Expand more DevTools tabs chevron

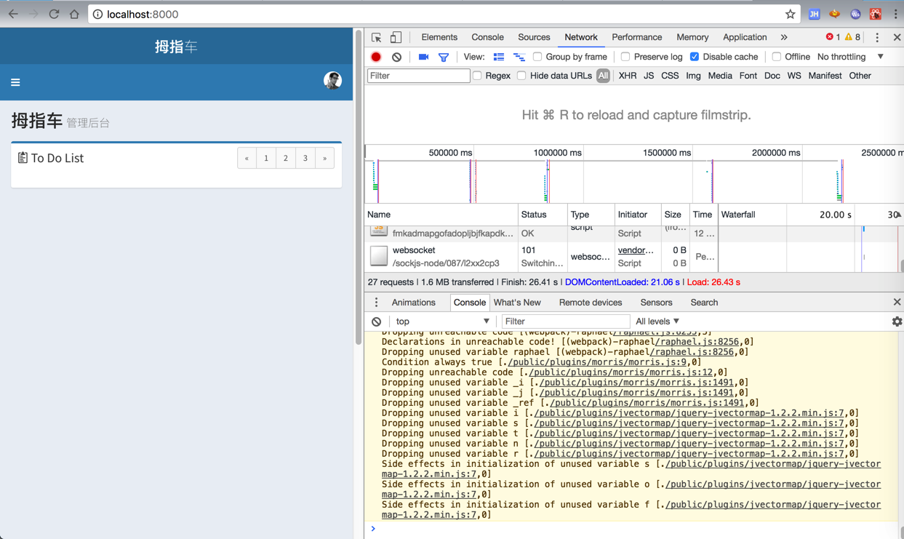(783, 37)
